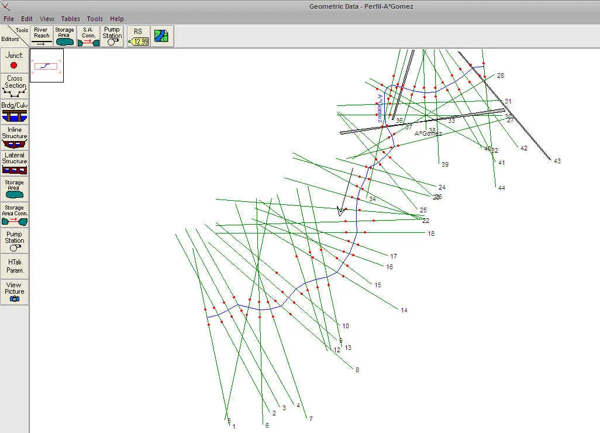The width and height of the screenshot is (600, 433).
Task: Open the Pump Station editor in the left sidebar
Action: point(14,240)
